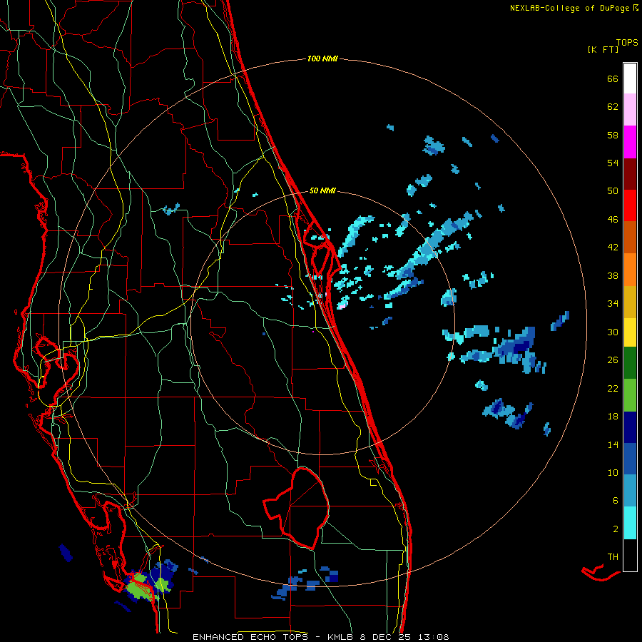Click the pink echo pixel near the east coast
642x642 pixels.
point(342,305)
